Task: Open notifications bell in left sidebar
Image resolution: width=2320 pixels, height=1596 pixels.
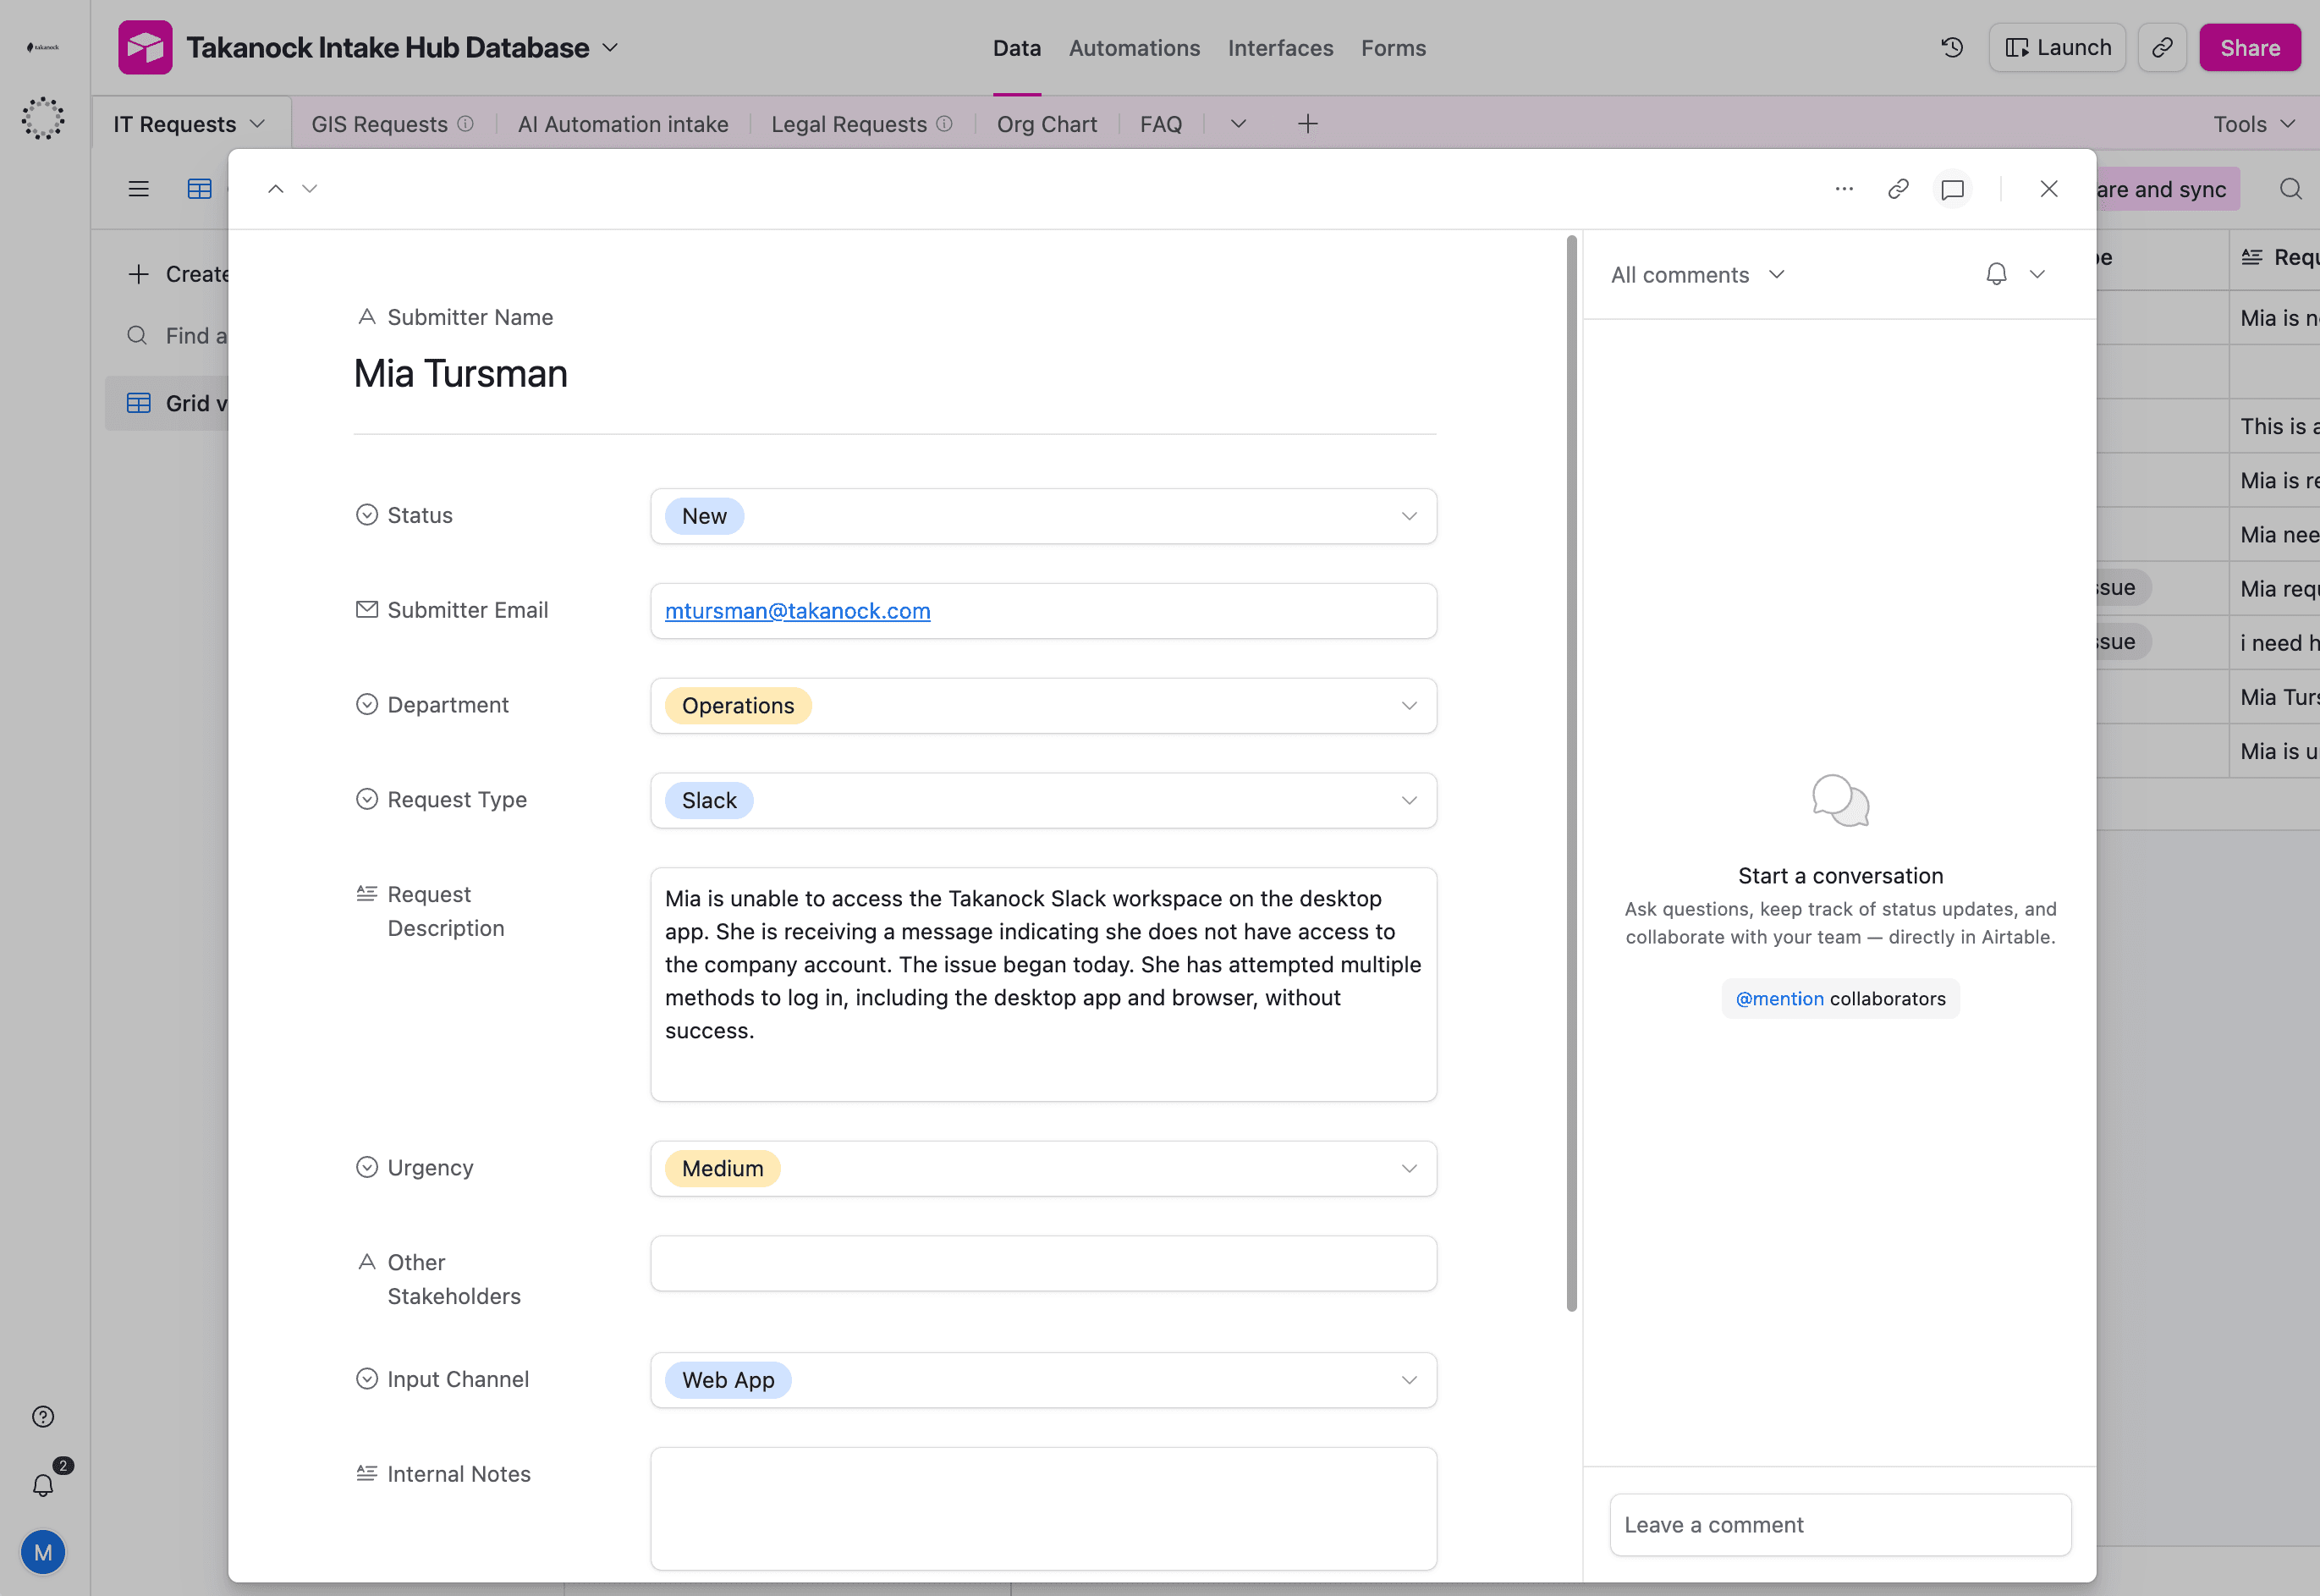Action: point(43,1485)
